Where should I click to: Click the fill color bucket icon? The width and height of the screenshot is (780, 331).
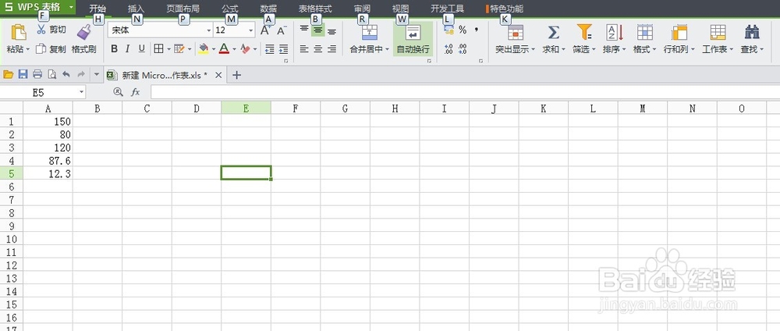click(204, 48)
